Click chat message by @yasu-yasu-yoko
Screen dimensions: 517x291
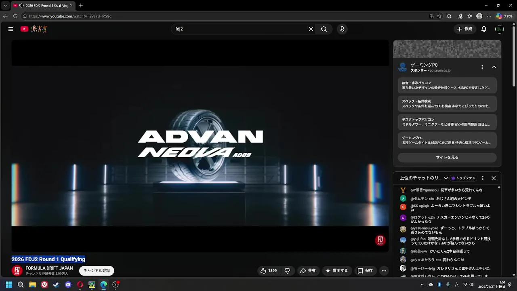(x=446, y=230)
